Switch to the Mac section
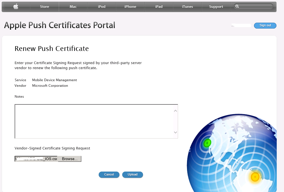The height and width of the screenshot is (192, 284). tap(73, 6)
